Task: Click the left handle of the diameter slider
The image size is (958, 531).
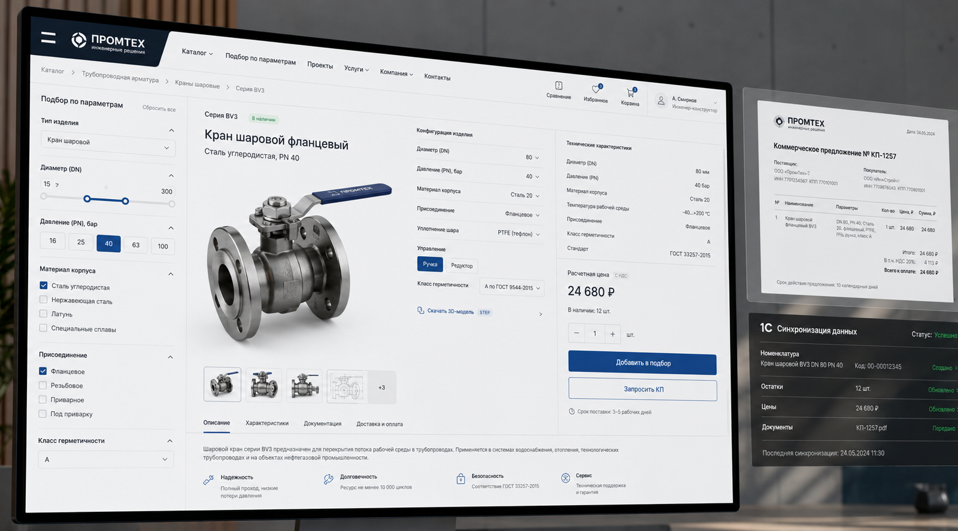Action: [87, 199]
